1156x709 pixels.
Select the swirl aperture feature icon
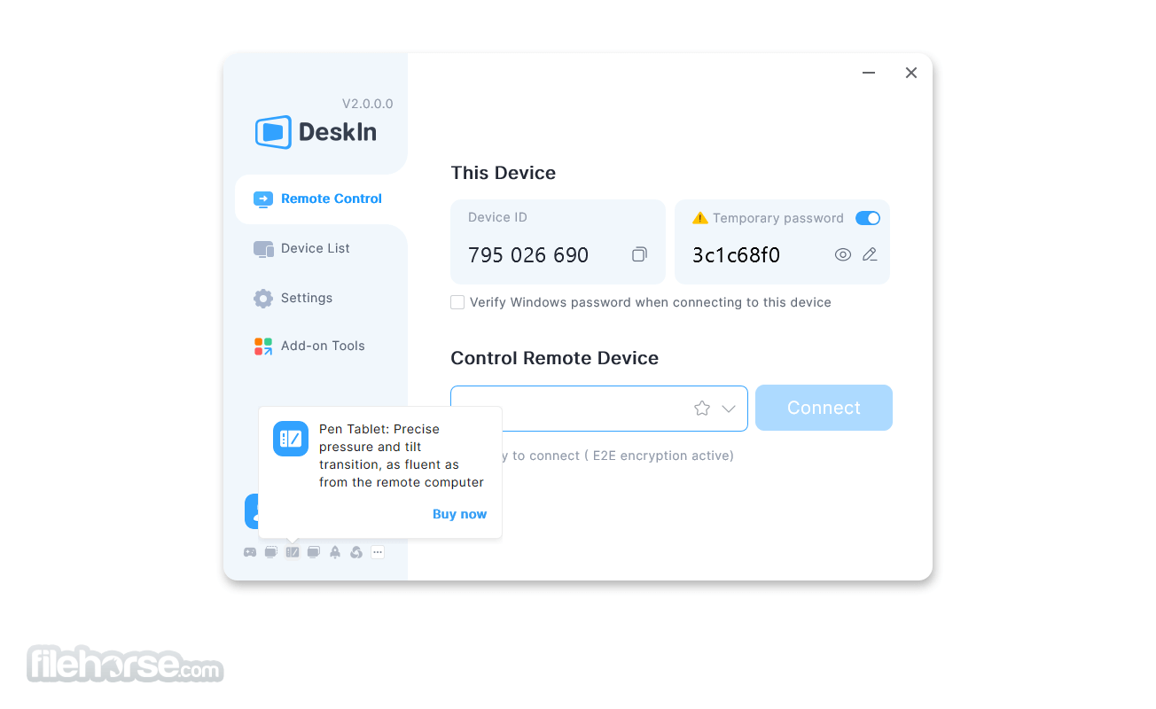(356, 552)
